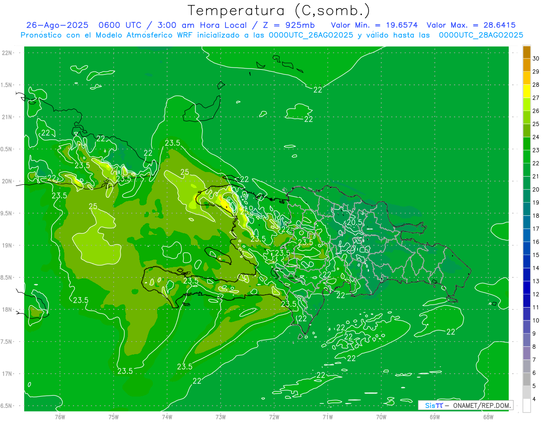Click the blue "Sisπ" logo text

(x=434, y=405)
